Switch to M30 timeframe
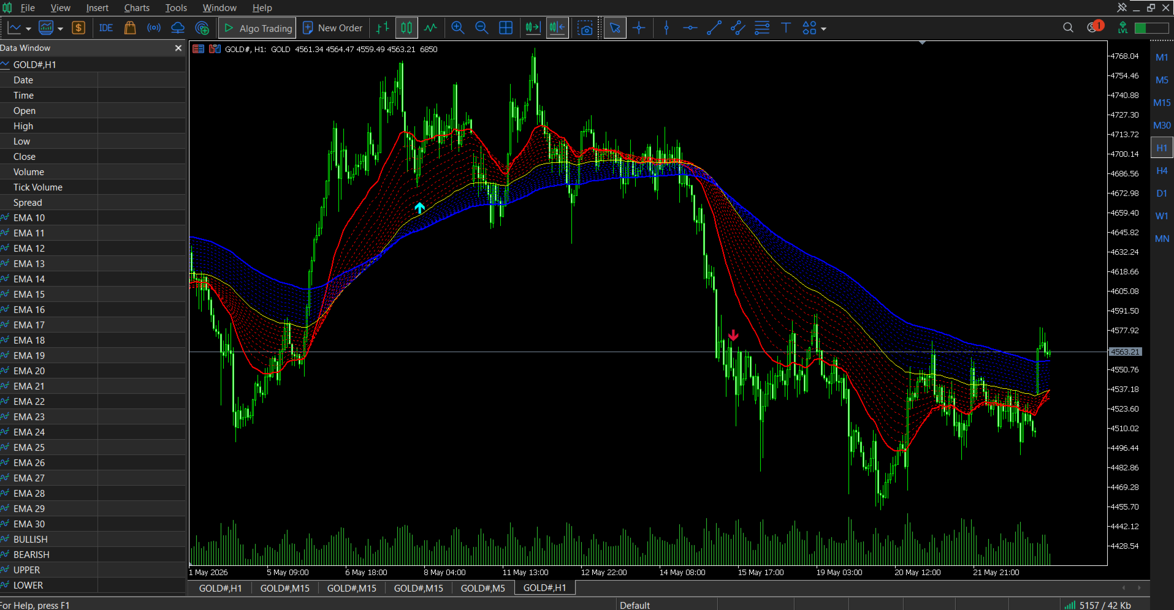The width and height of the screenshot is (1174, 610). [1162, 125]
